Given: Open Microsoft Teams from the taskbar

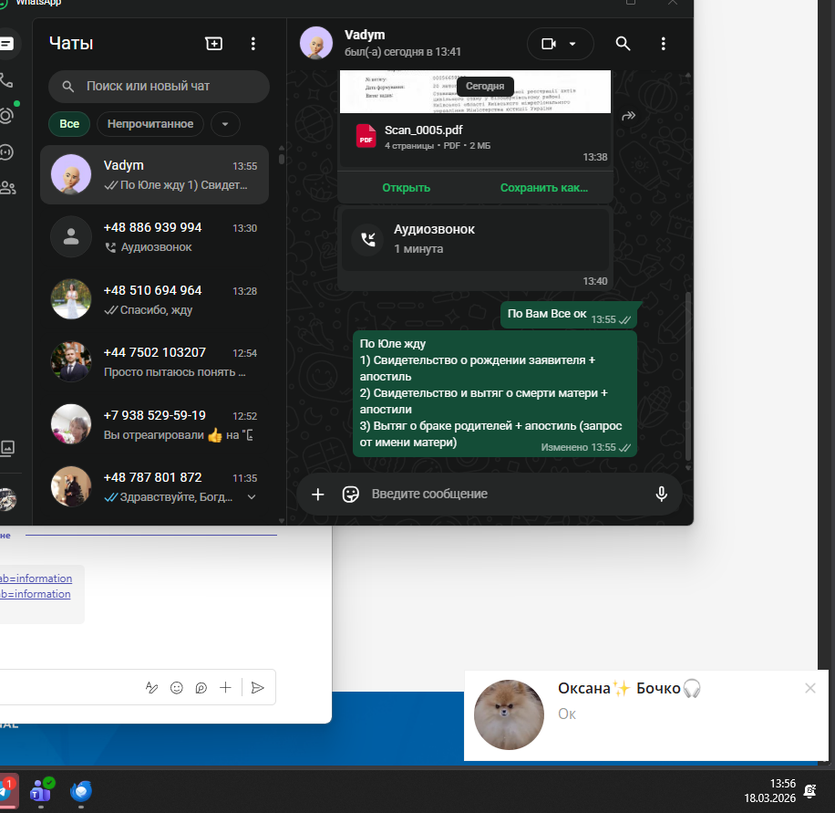Looking at the screenshot, I should tap(41, 791).
